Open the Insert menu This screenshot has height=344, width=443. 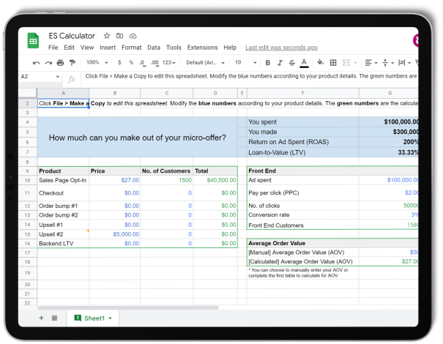point(108,48)
